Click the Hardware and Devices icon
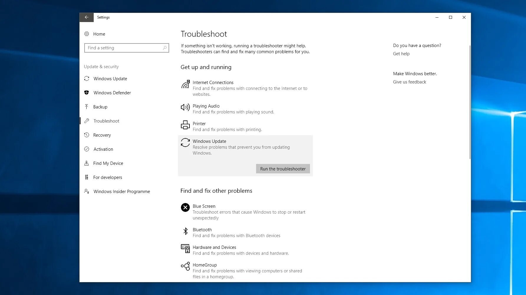This screenshot has height=295, width=526. (x=185, y=249)
